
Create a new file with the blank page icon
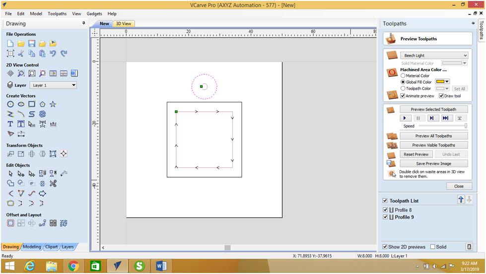pos(10,43)
